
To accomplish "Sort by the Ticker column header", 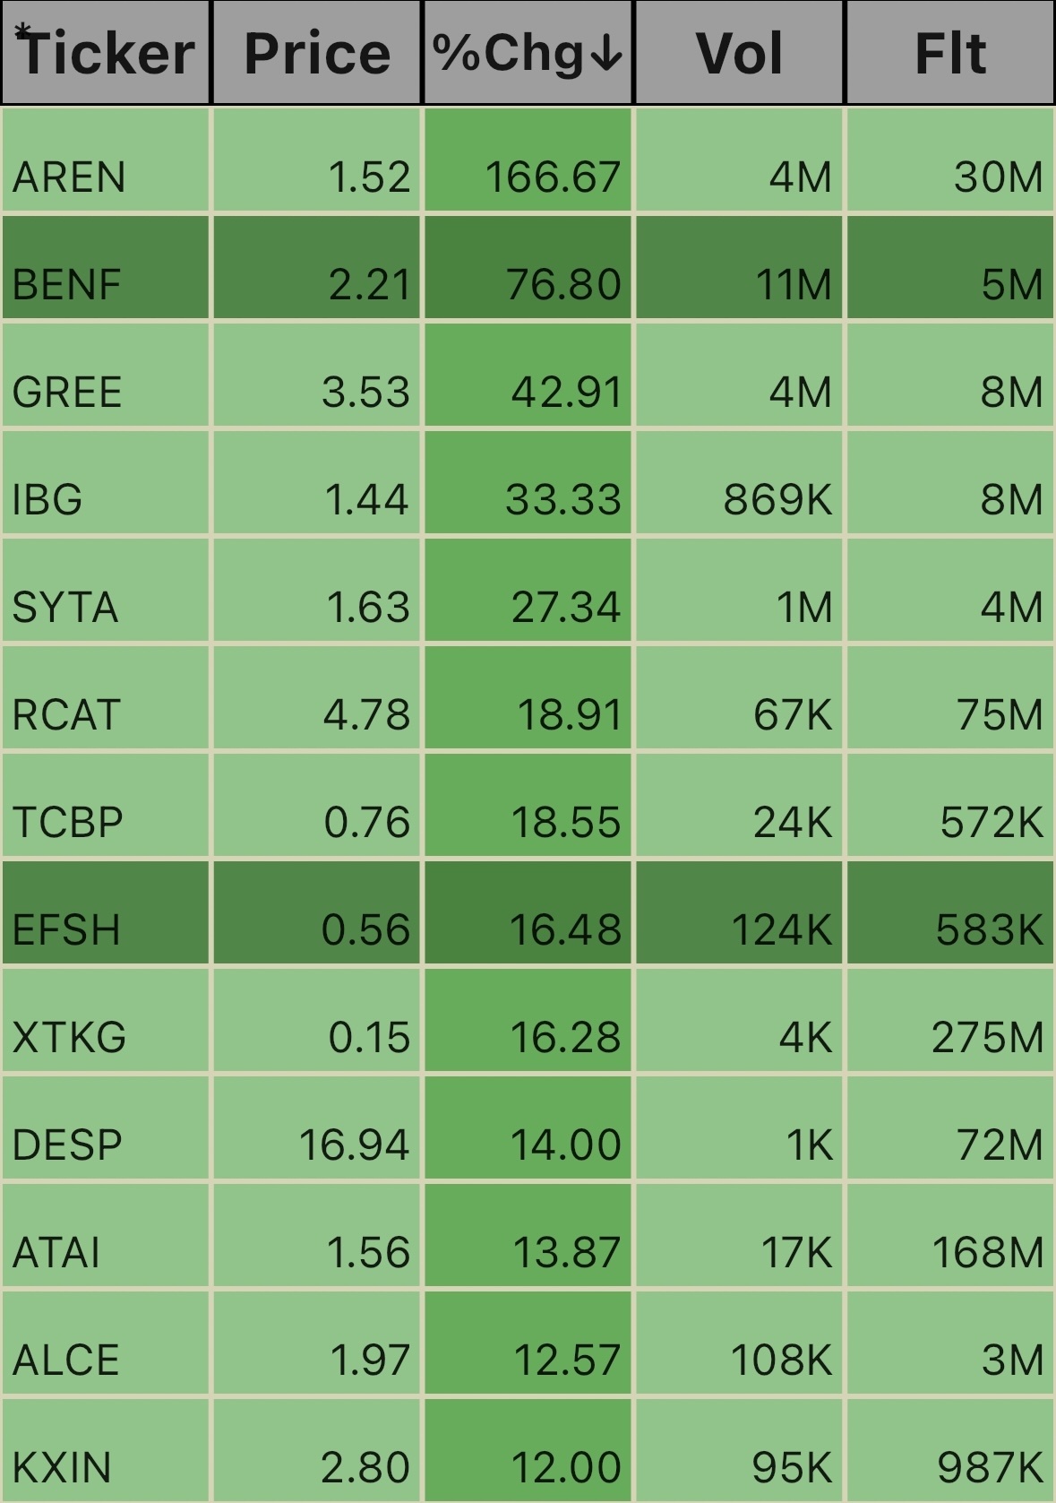I will tap(106, 52).
